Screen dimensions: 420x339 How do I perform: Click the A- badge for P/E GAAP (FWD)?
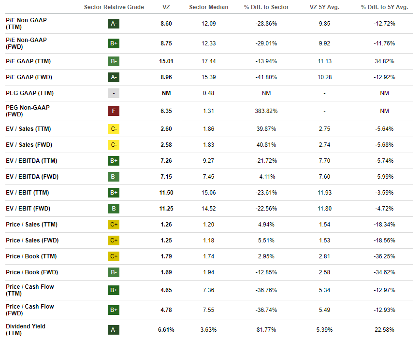tap(114, 77)
